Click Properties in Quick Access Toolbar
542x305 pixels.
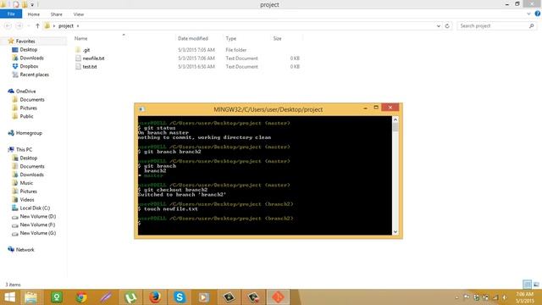(x=16, y=4)
